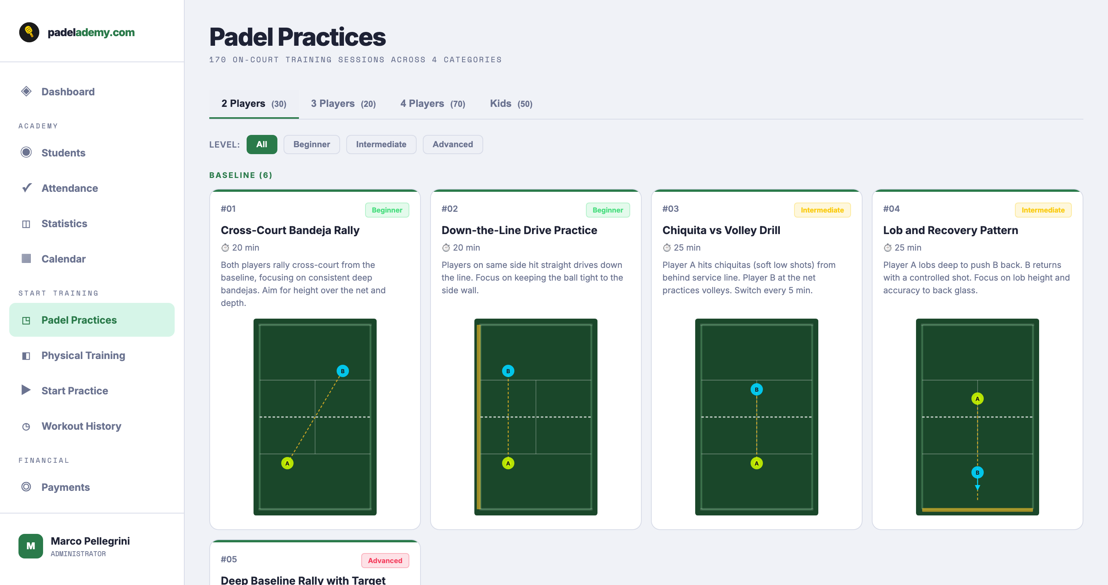Image resolution: width=1108 pixels, height=585 pixels.
Task: Select the All level filter button
Action: (x=262, y=145)
